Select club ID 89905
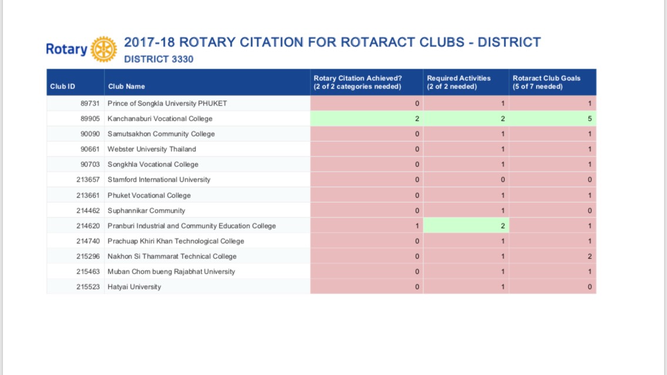Image resolution: width=667 pixels, height=375 pixels. [90, 118]
